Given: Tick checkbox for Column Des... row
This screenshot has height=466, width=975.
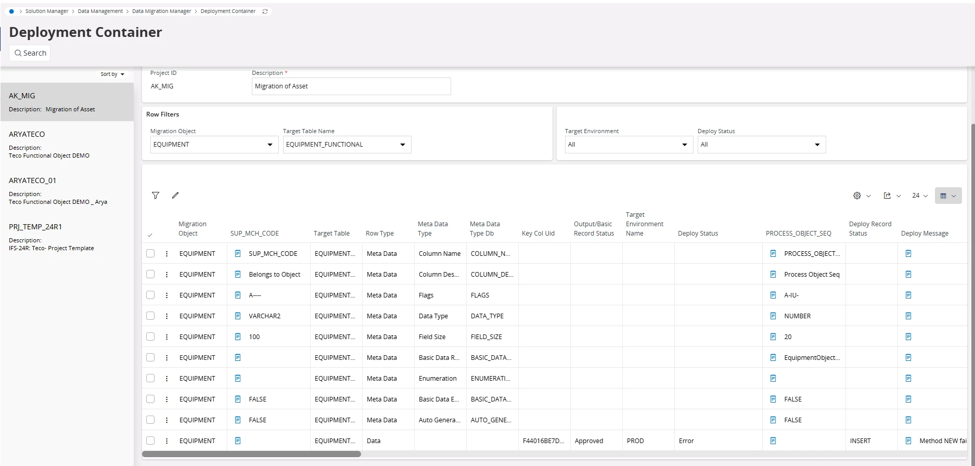Looking at the screenshot, I should click(150, 274).
